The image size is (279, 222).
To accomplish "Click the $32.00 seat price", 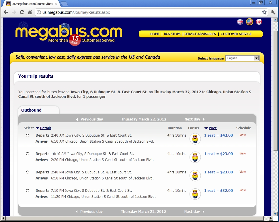I will point(218,190).
